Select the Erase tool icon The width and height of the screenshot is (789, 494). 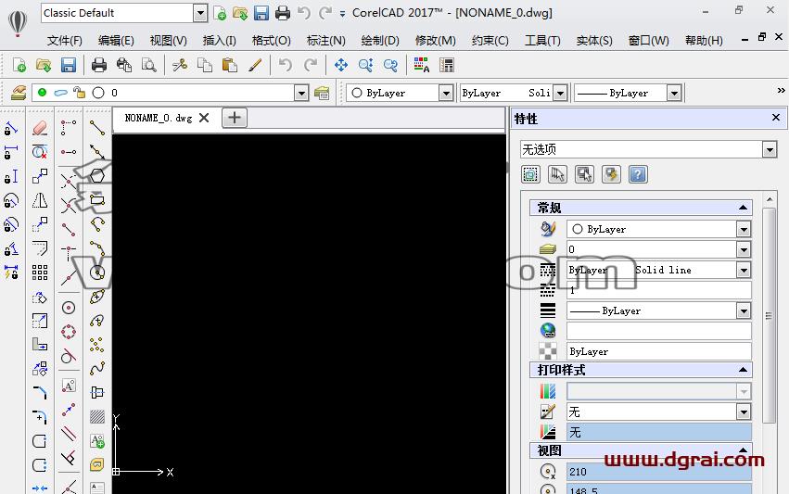click(x=40, y=128)
